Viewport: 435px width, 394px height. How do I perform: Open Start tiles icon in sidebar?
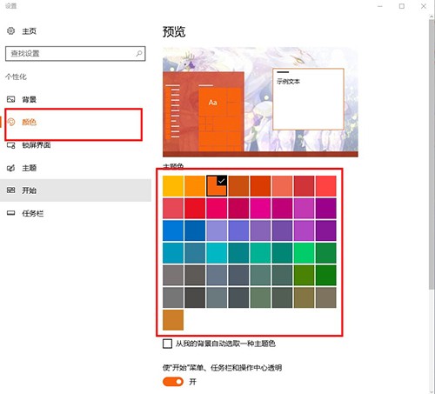pos(10,190)
